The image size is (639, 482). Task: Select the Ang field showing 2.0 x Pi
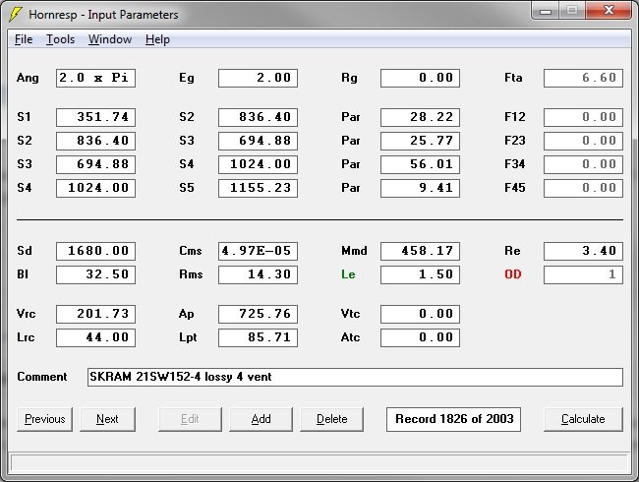point(95,78)
